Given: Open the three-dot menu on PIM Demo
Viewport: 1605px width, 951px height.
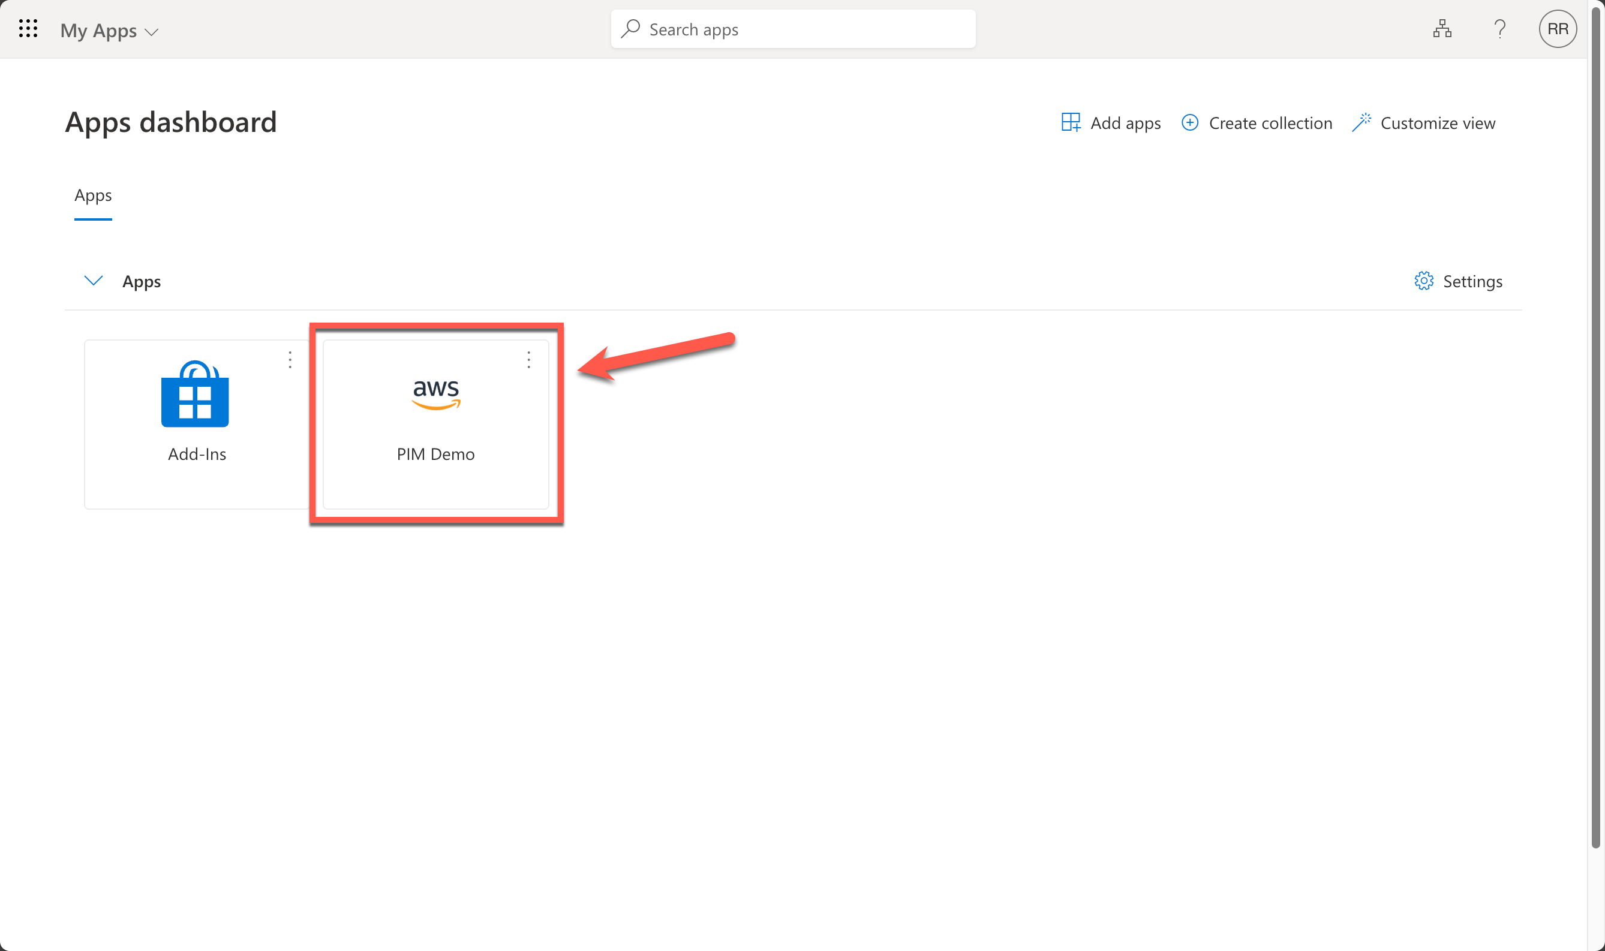Looking at the screenshot, I should pos(528,360).
